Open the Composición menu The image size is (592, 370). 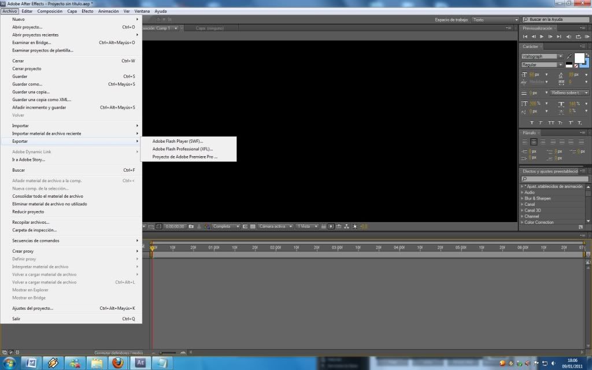50,12
